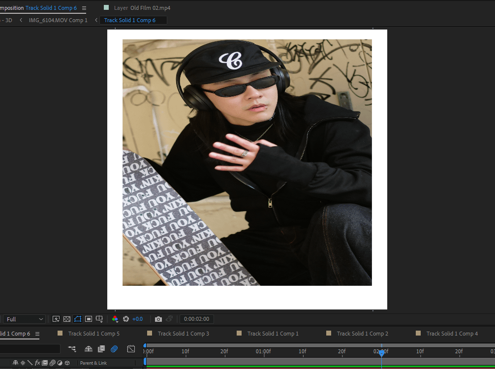Image resolution: width=495 pixels, height=369 pixels.
Task: Click the composition mini-flowchart icon
Action: [x=72, y=349]
